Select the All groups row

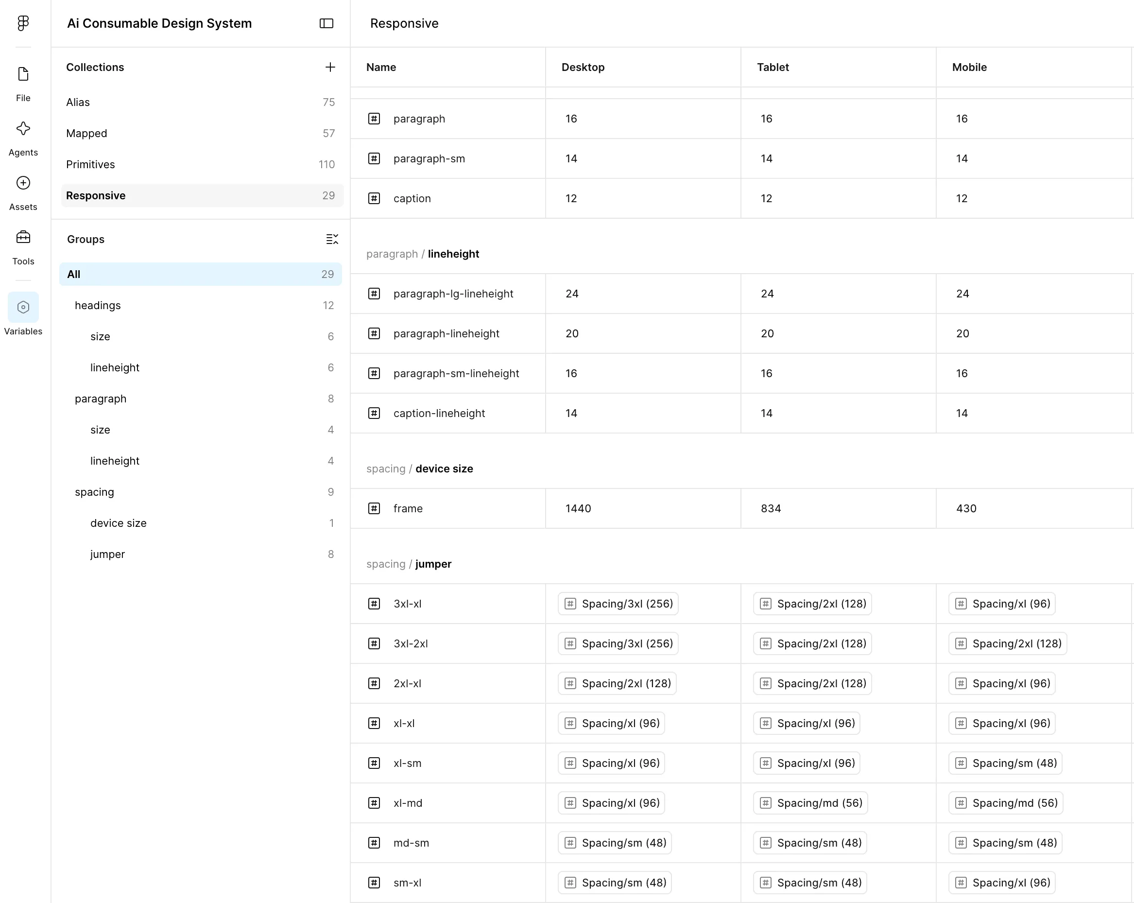[200, 274]
